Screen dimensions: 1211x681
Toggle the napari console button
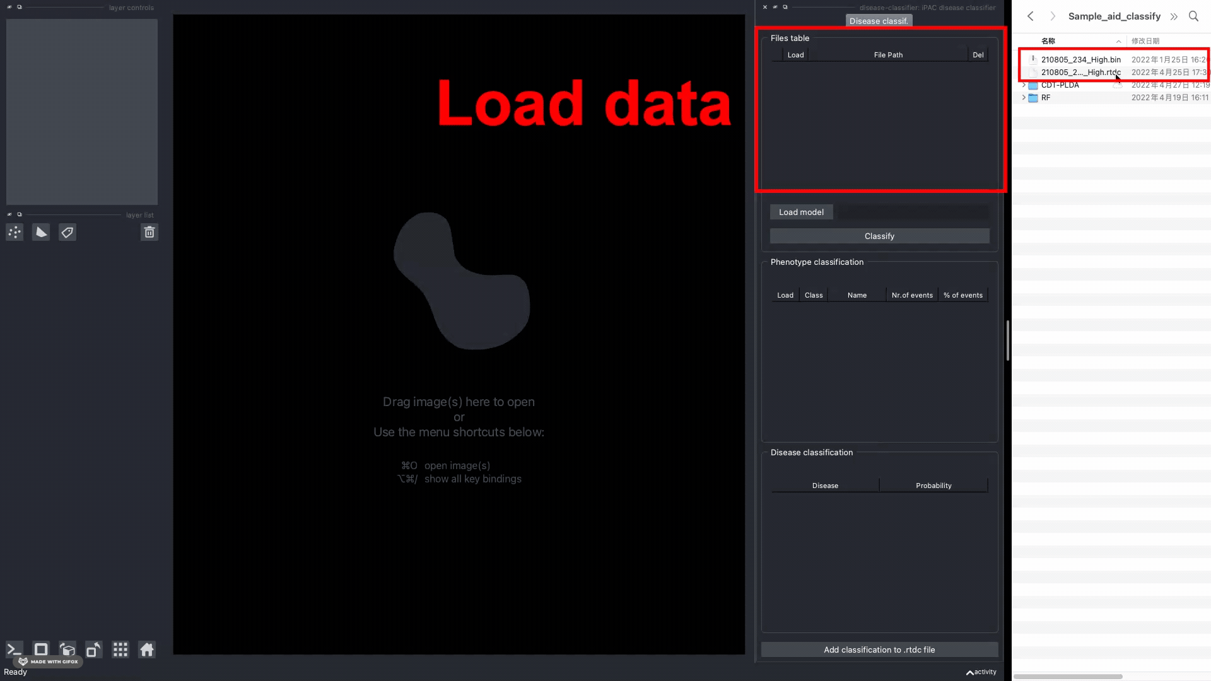[x=14, y=649]
